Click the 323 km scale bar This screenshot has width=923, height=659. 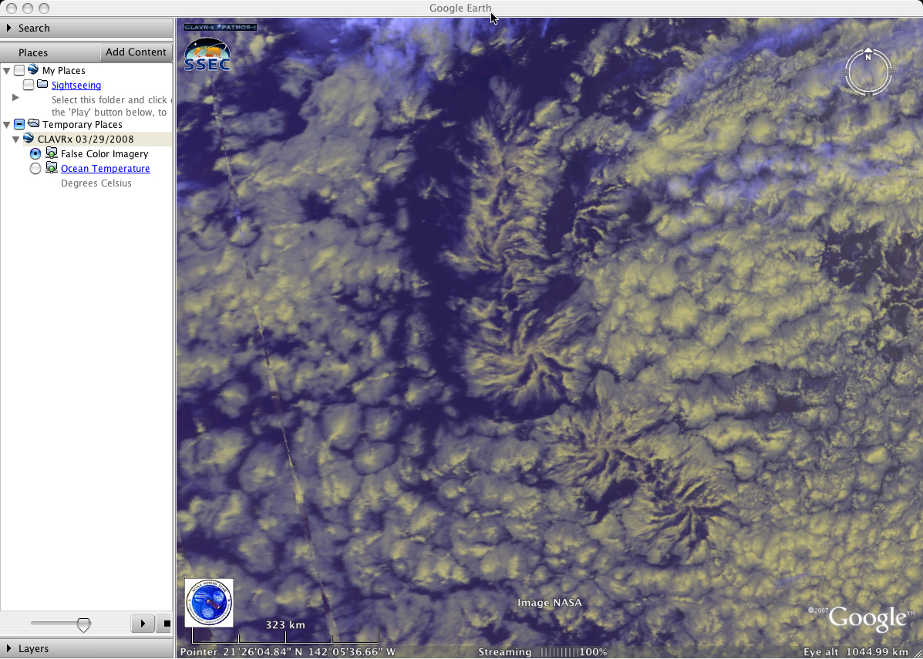[285, 633]
